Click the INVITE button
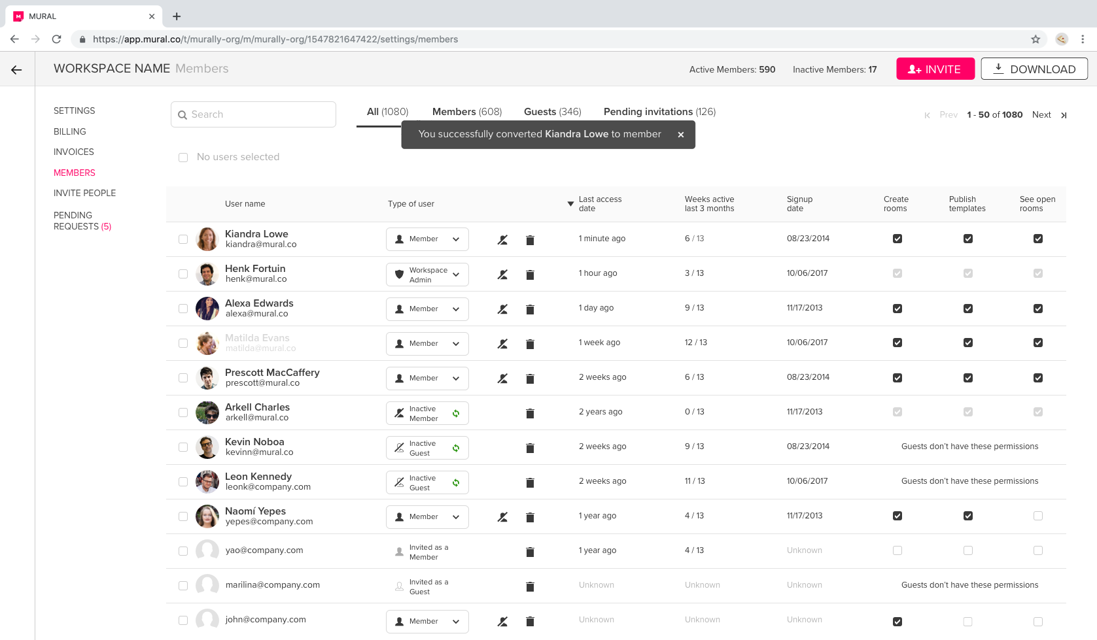Image resolution: width=1097 pixels, height=640 pixels. (x=935, y=69)
